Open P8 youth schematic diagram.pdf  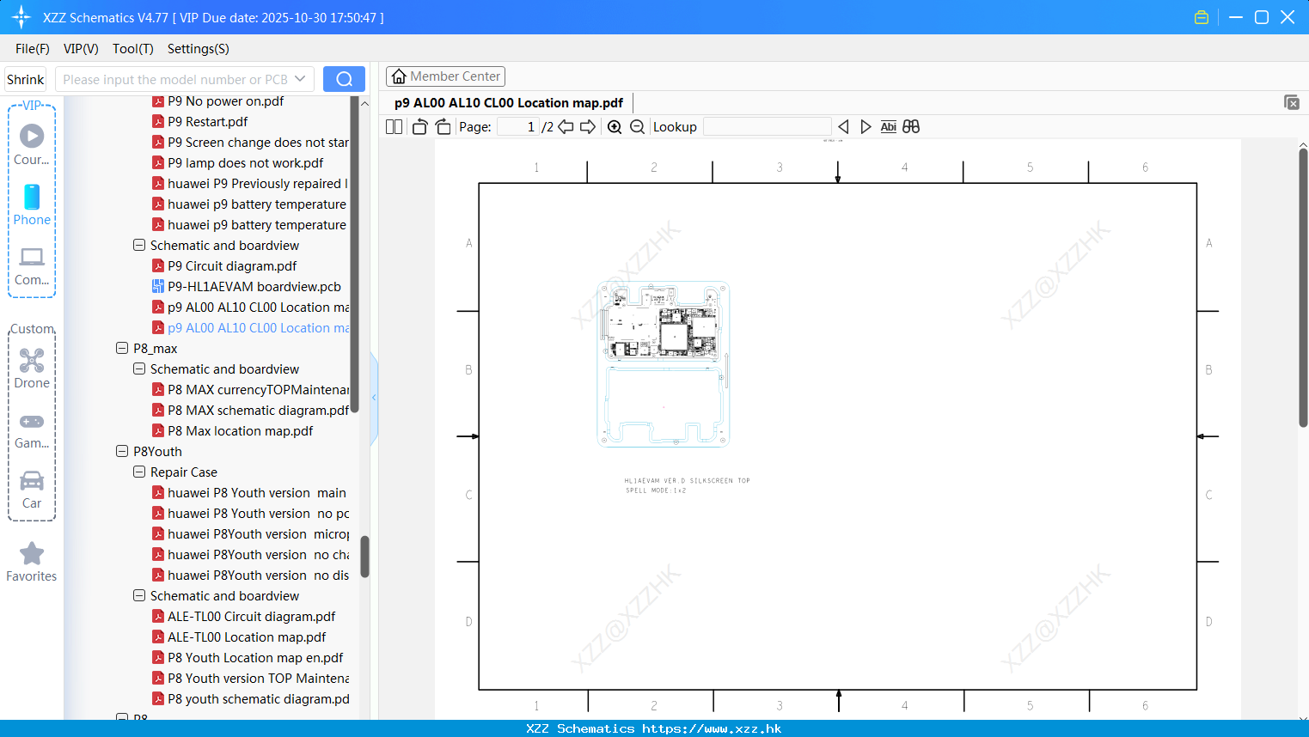pyautogui.click(x=259, y=699)
